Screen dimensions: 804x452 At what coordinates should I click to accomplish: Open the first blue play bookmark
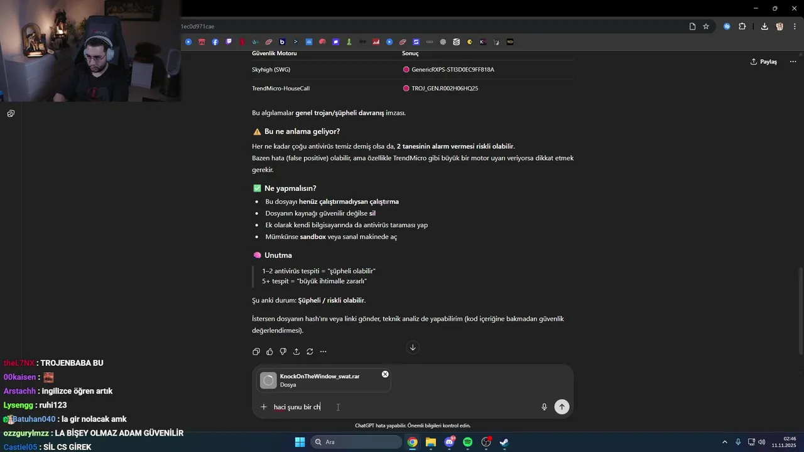tap(188, 42)
